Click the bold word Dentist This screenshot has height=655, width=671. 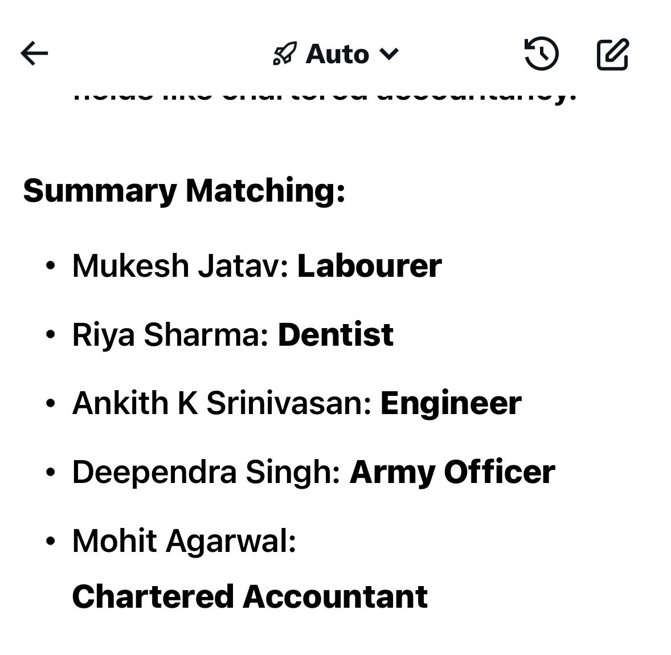(335, 334)
